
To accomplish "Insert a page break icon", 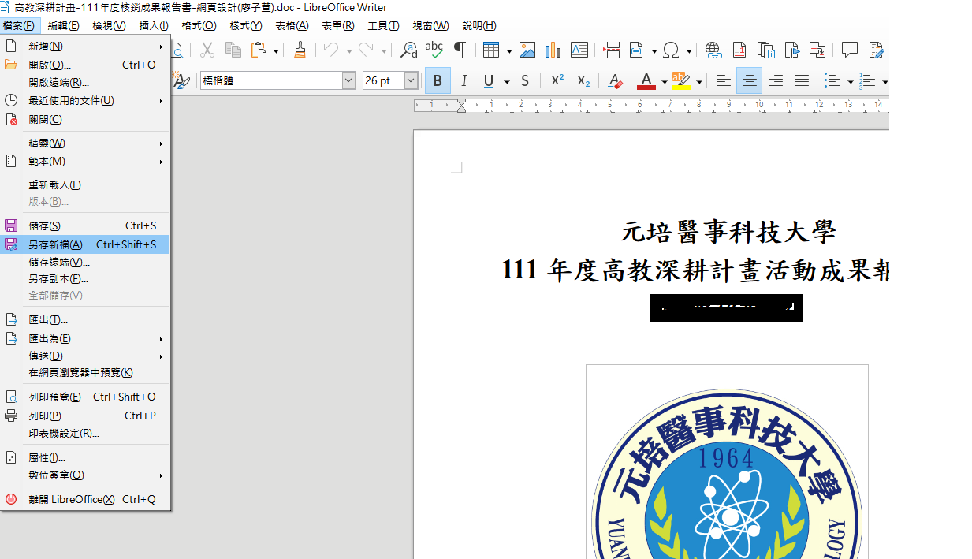I will 611,50.
